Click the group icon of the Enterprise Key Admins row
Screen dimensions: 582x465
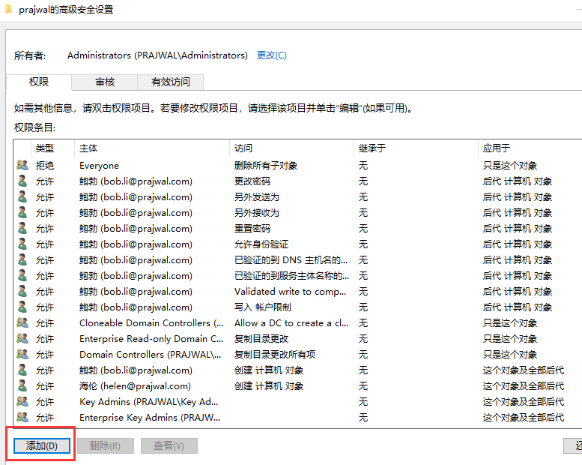pos(22,418)
